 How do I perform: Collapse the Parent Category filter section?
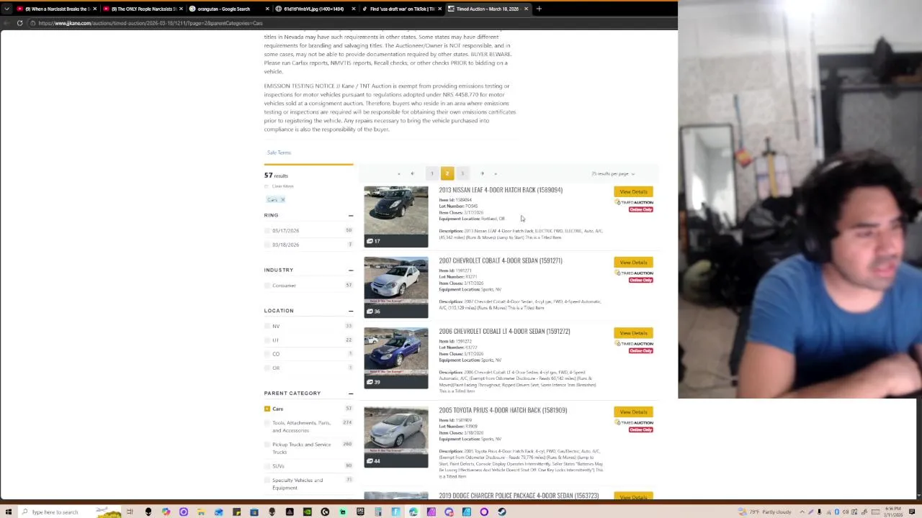[351, 393]
